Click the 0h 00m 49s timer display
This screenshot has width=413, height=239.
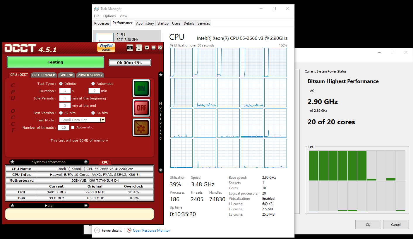130,63
